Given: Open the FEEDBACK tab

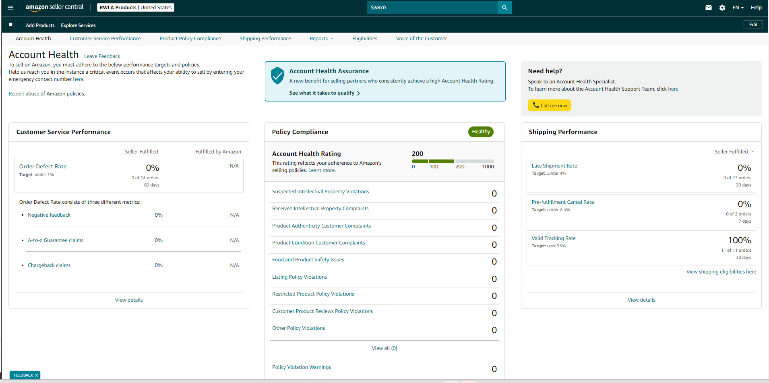Looking at the screenshot, I should (x=23, y=375).
